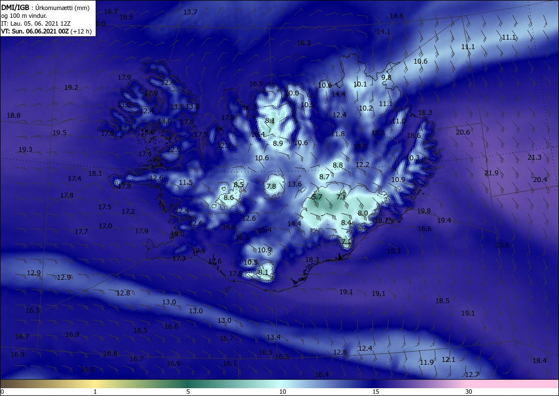Click the 9.8 value in the northeast
This screenshot has width=559, height=396.
pyautogui.click(x=386, y=77)
